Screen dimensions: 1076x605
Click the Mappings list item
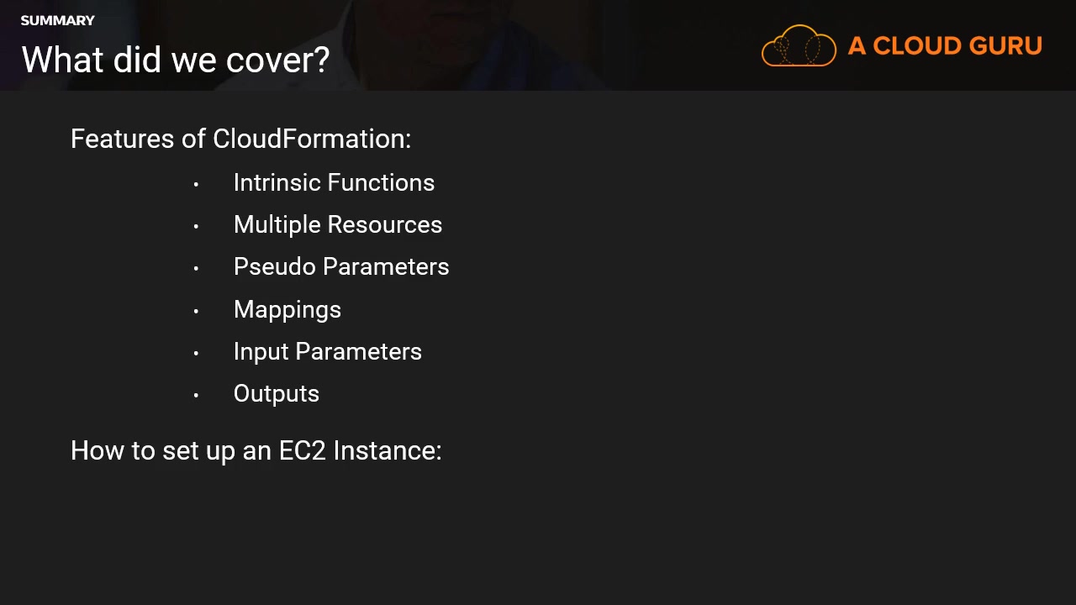[287, 309]
